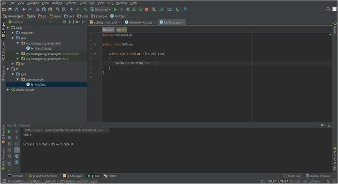Expand the res folder
Viewport: 338px width, 184px height.
(13, 64)
